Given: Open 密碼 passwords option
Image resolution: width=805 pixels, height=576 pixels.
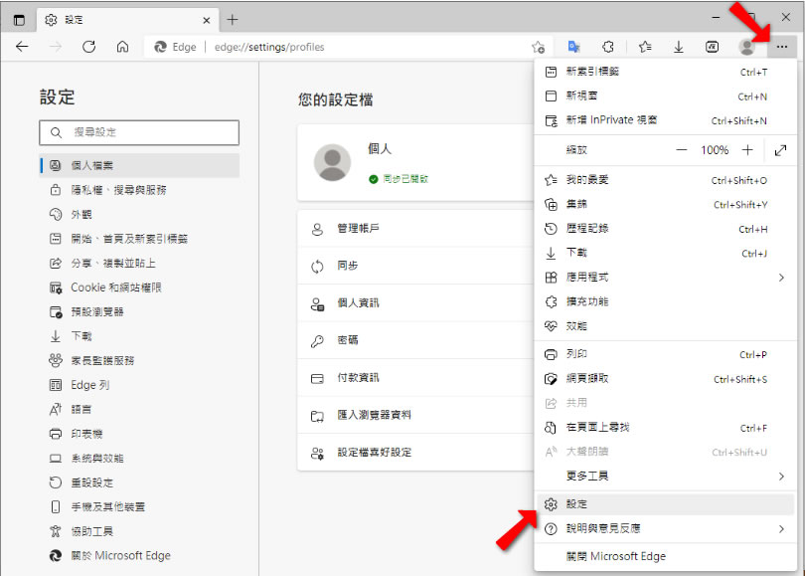Looking at the screenshot, I should tap(415, 340).
